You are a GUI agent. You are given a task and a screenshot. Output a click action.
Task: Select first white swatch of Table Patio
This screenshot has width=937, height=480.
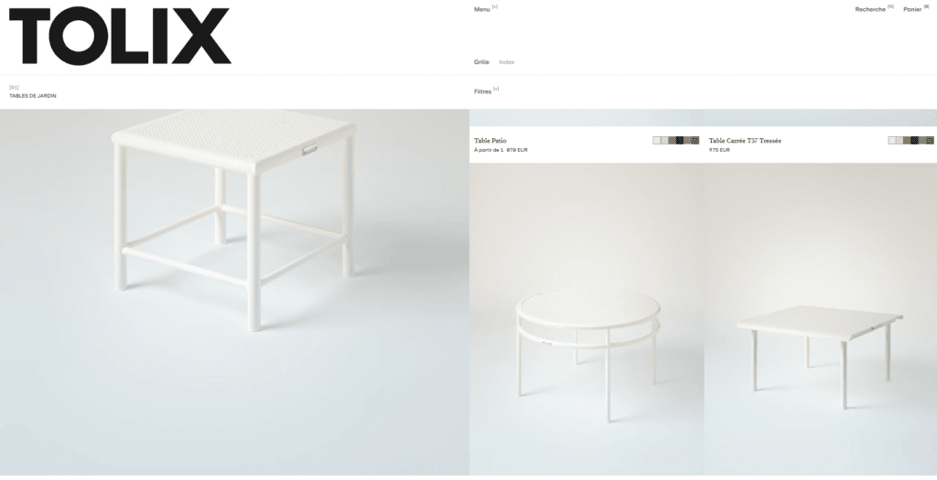tap(657, 141)
